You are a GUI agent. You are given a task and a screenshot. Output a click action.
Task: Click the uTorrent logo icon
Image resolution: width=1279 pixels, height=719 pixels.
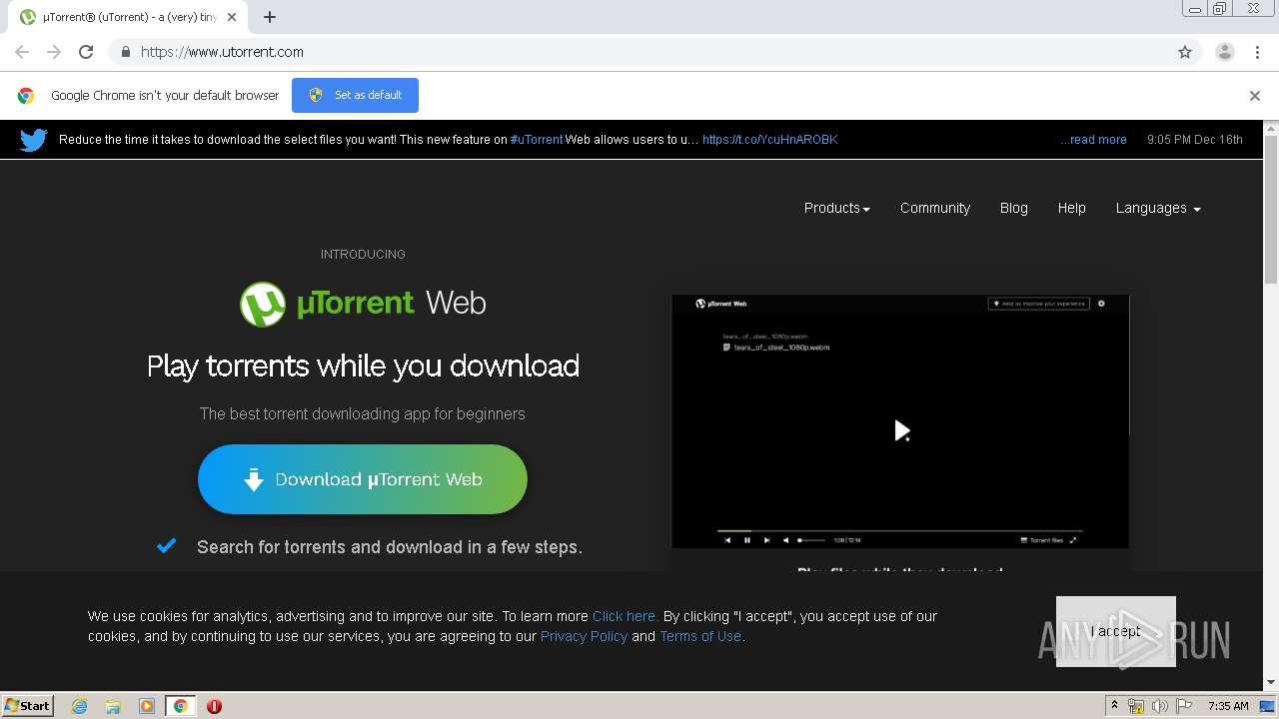pyautogui.click(x=263, y=304)
